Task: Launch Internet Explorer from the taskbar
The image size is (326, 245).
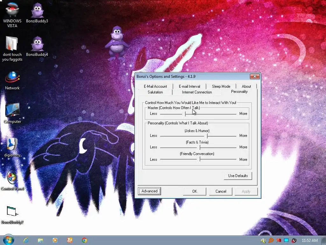Action: 26,240
